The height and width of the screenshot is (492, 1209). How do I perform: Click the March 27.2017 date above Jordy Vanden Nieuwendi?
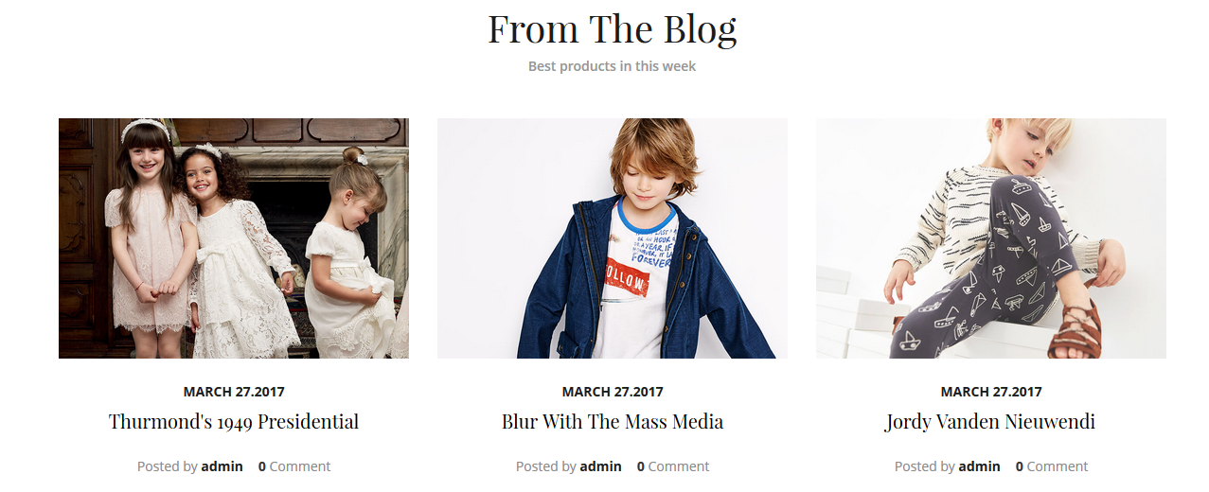(991, 392)
